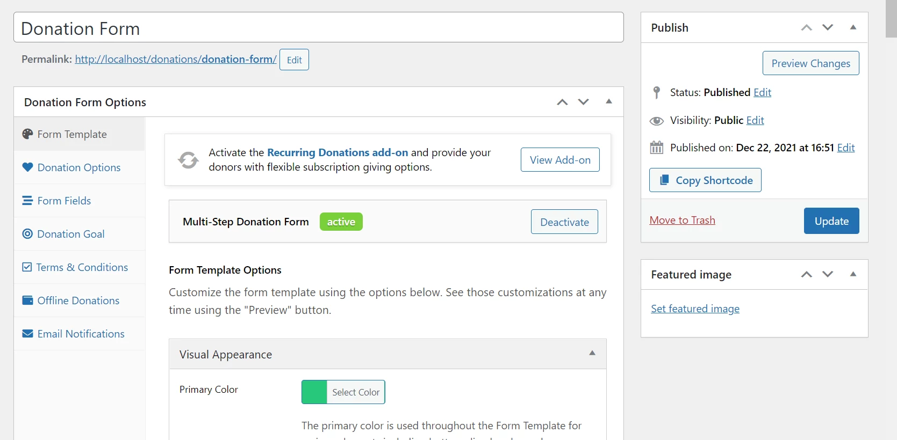Click the calendar icon next to Published on
The width and height of the screenshot is (897, 440).
656,148
